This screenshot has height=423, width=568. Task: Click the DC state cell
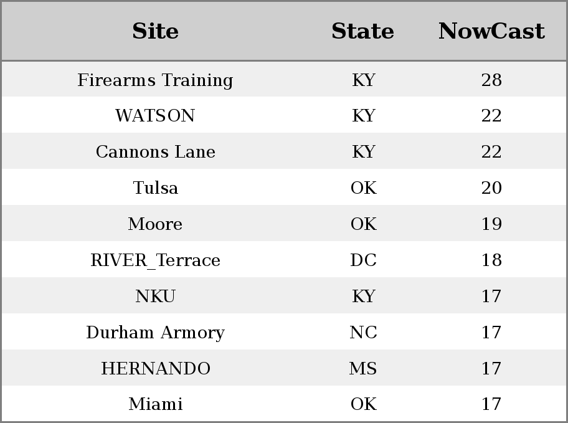point(363,260)
